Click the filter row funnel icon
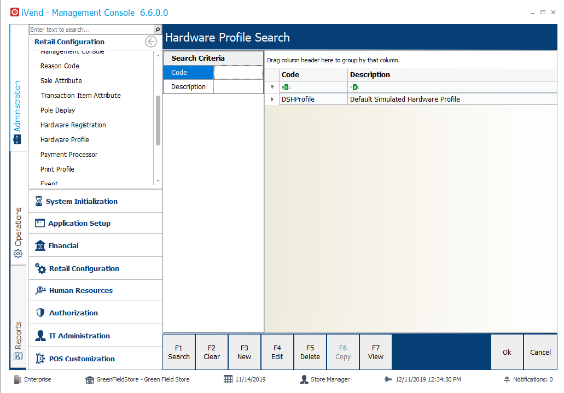564x393 pixels. click(272, 87)
